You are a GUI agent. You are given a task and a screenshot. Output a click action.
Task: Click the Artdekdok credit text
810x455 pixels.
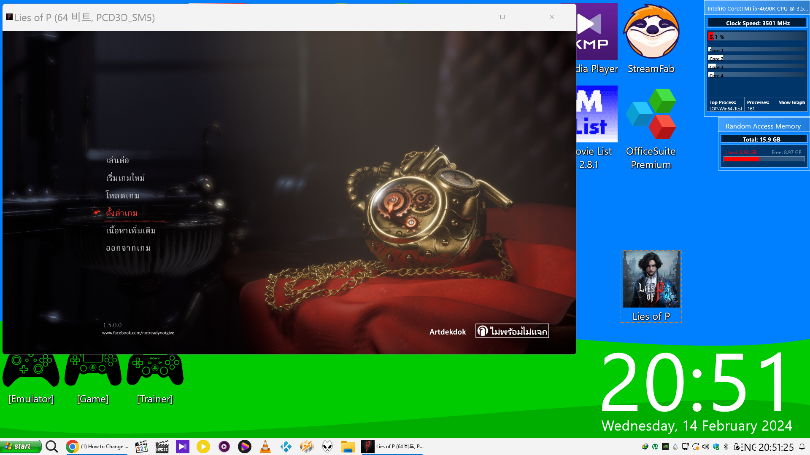point(448,332)
